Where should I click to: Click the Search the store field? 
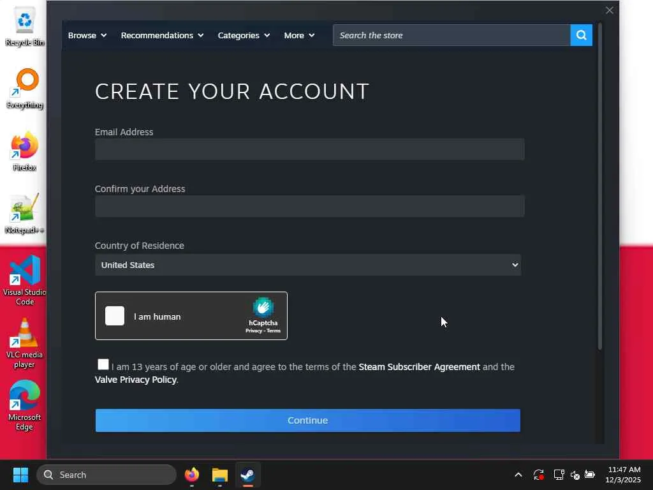pyautogui.click(x=451, y=36)
